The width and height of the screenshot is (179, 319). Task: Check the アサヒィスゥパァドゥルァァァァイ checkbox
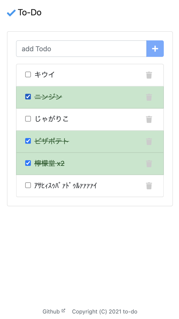click(28, 185)
